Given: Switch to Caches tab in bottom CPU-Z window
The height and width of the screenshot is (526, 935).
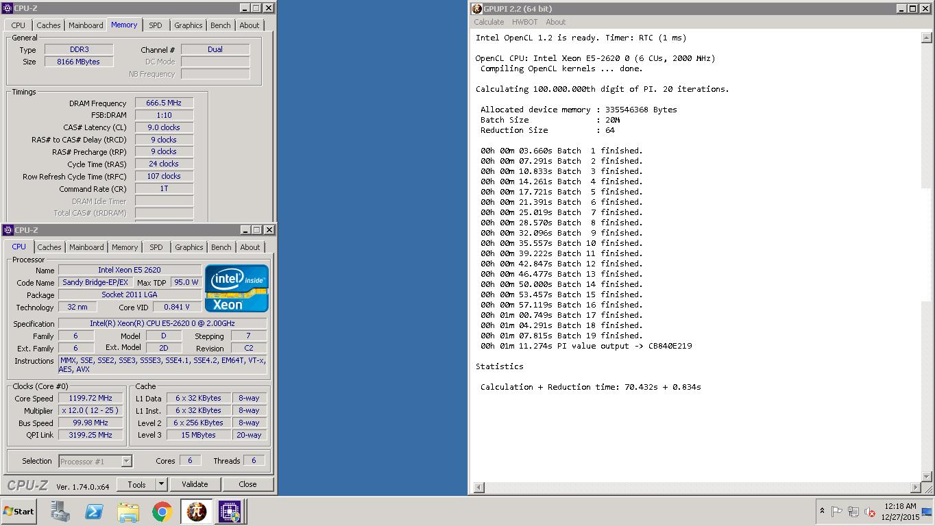Looking at the screenshot, I should coord(49,247).
